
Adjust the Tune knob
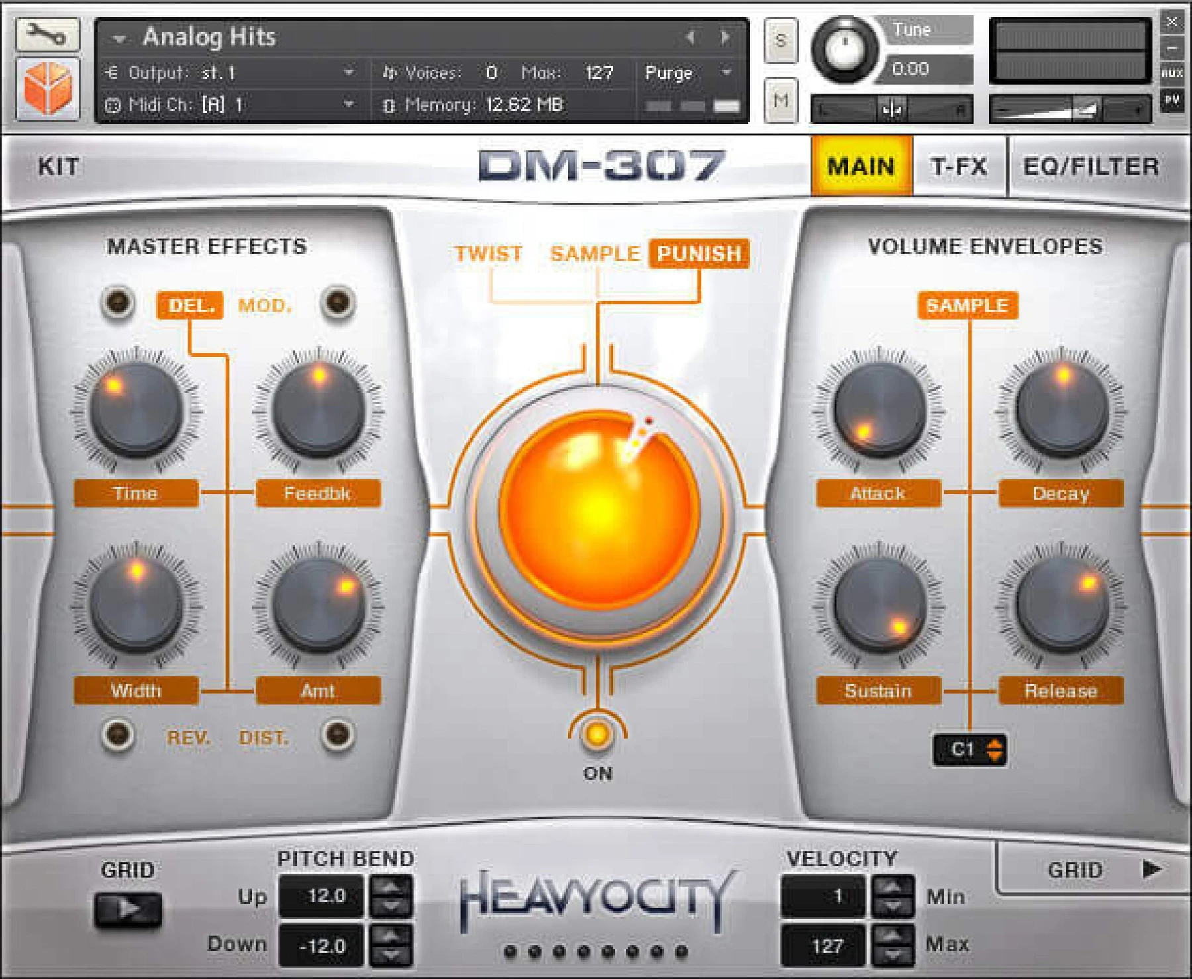[844, 50]
